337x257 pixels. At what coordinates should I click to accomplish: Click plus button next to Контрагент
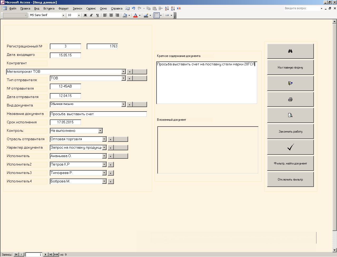[129, 72]
